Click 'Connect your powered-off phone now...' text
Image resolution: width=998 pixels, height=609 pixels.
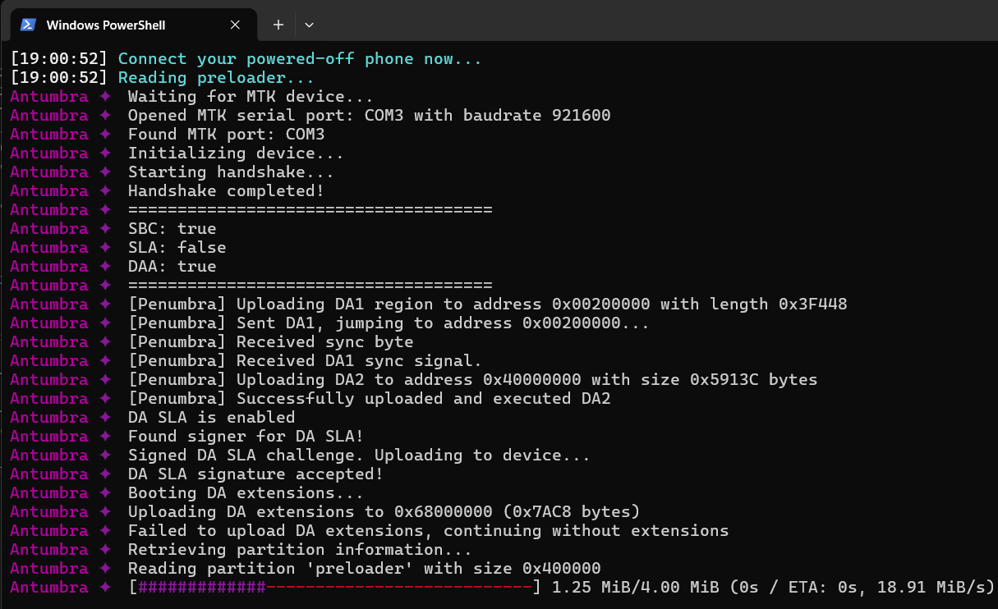point(300,59)
